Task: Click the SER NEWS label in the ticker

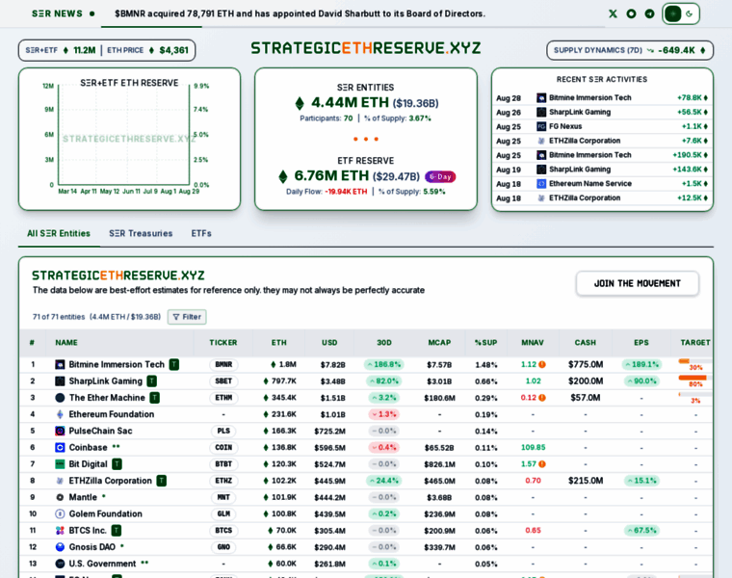Action: coord(57,13)
